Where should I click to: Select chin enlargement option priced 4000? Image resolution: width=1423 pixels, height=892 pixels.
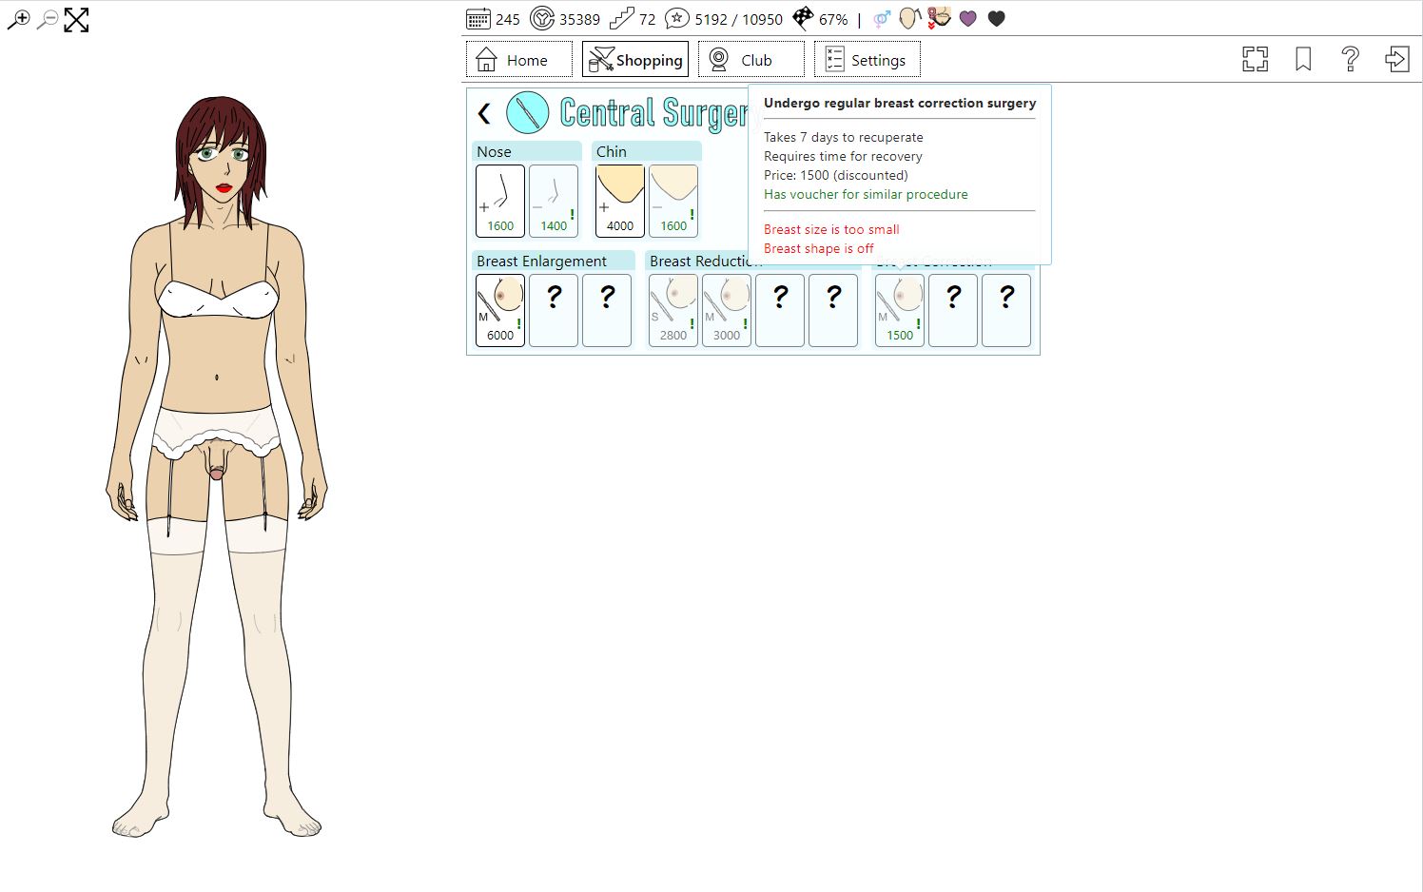pos(620,201)
